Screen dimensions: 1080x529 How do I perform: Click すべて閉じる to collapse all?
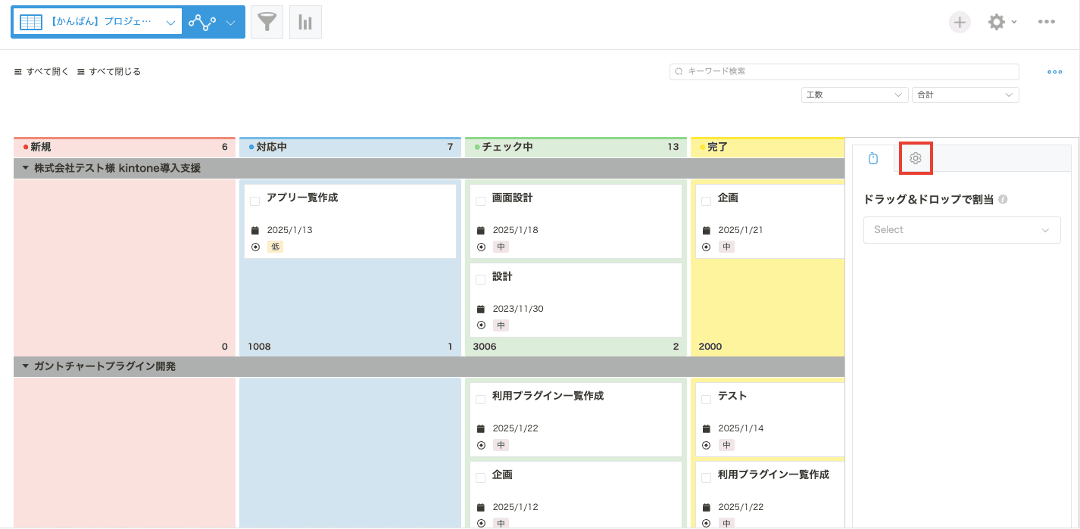(109, 72)
